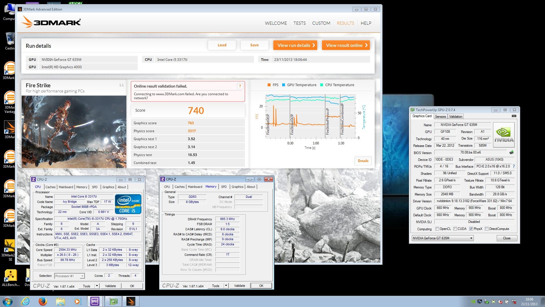Launch Firefox from taskbar
The image size is (545, 307).
[43, 301]
